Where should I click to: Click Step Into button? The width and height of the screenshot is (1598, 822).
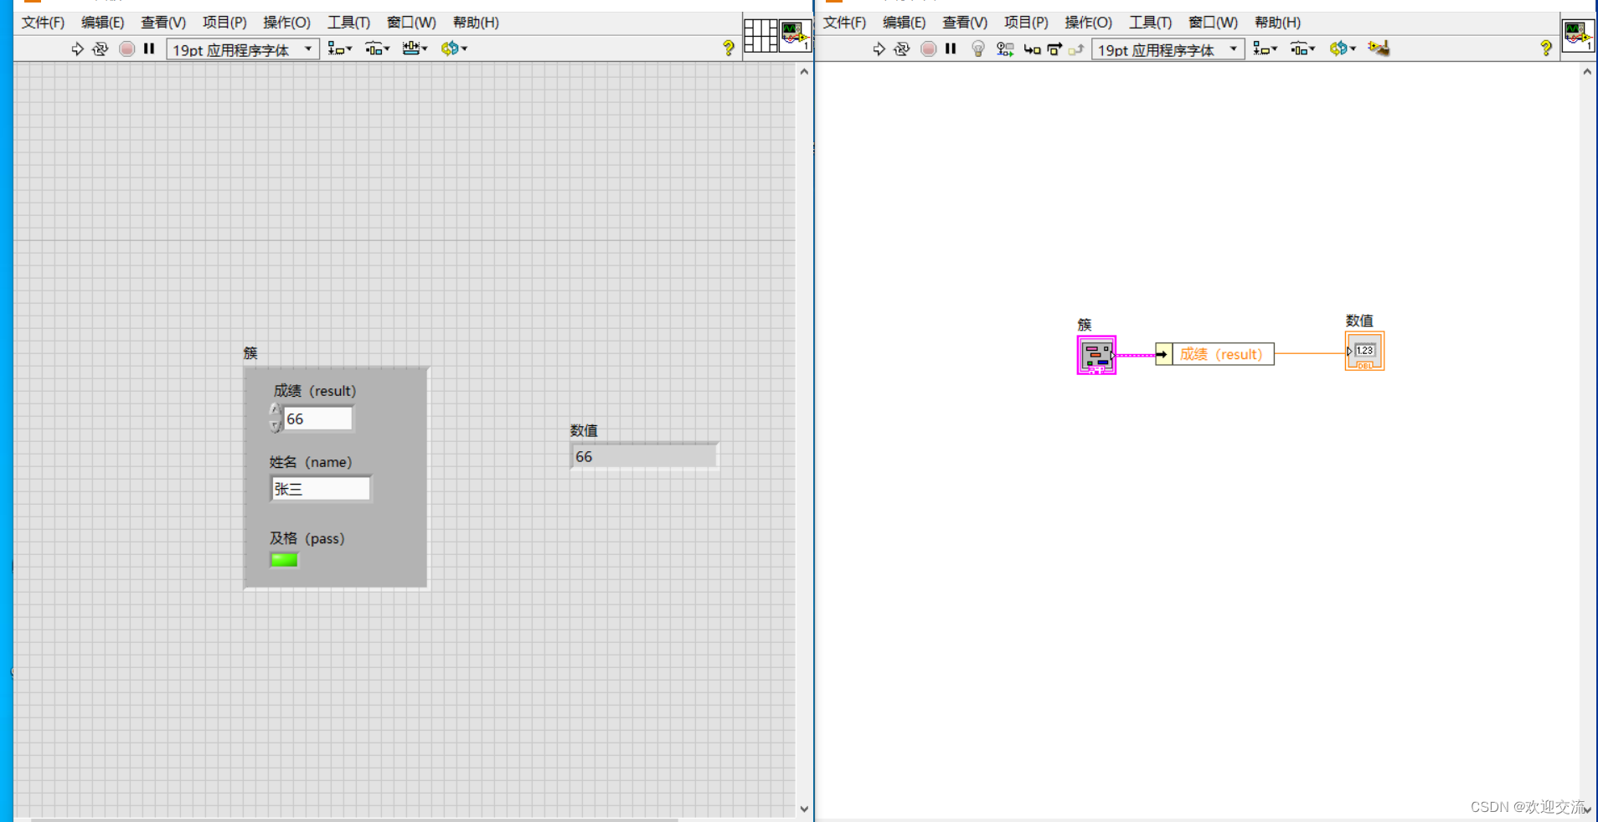pos(1032,49)
